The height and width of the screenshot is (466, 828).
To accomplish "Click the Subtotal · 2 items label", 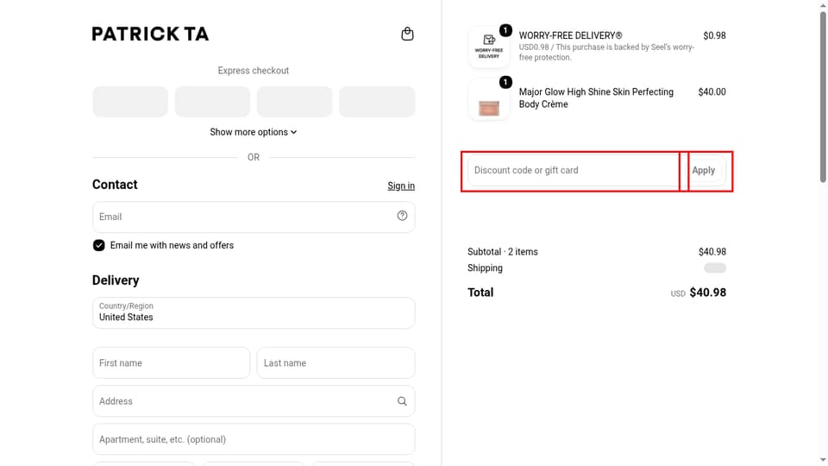I will pyautogui.click(x=503, y=251).
